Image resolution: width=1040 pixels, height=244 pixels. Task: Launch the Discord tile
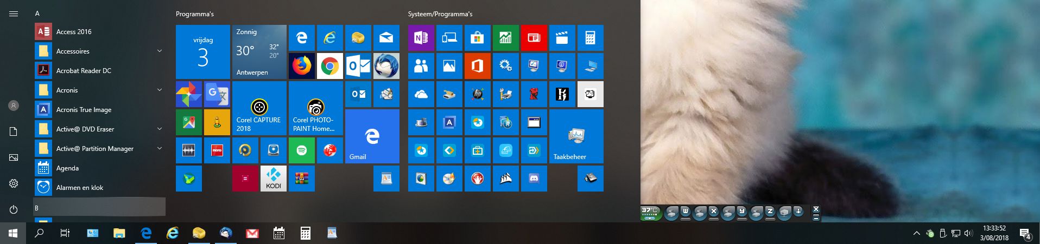click(534, 179)
